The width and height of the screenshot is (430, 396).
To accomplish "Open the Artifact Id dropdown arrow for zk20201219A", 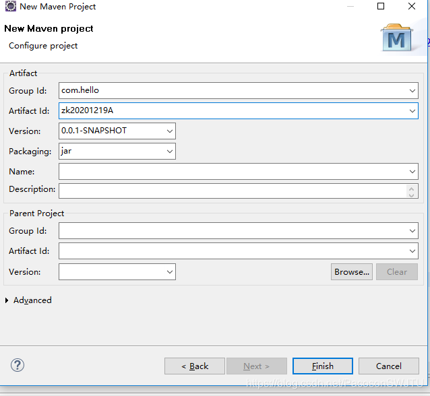I will click(412, 111).
